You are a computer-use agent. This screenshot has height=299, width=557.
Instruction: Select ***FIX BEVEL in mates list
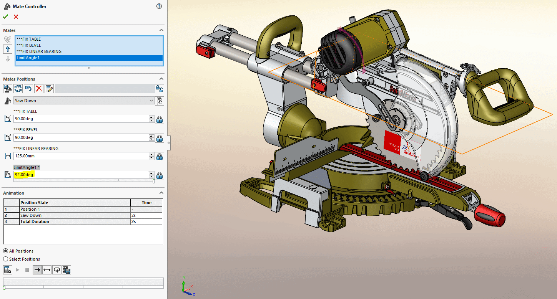click(x=89, y=45)
